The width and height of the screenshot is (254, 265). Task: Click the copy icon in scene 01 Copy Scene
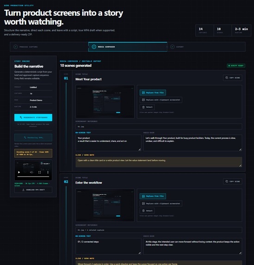[x=227, y=78]
